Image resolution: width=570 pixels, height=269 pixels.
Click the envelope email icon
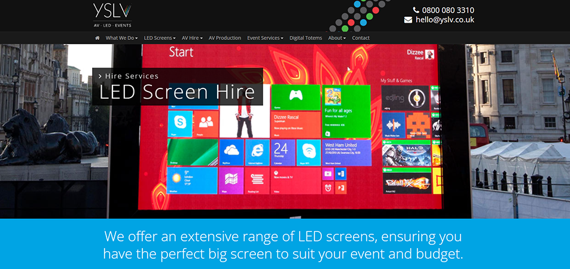click(409, 20)
